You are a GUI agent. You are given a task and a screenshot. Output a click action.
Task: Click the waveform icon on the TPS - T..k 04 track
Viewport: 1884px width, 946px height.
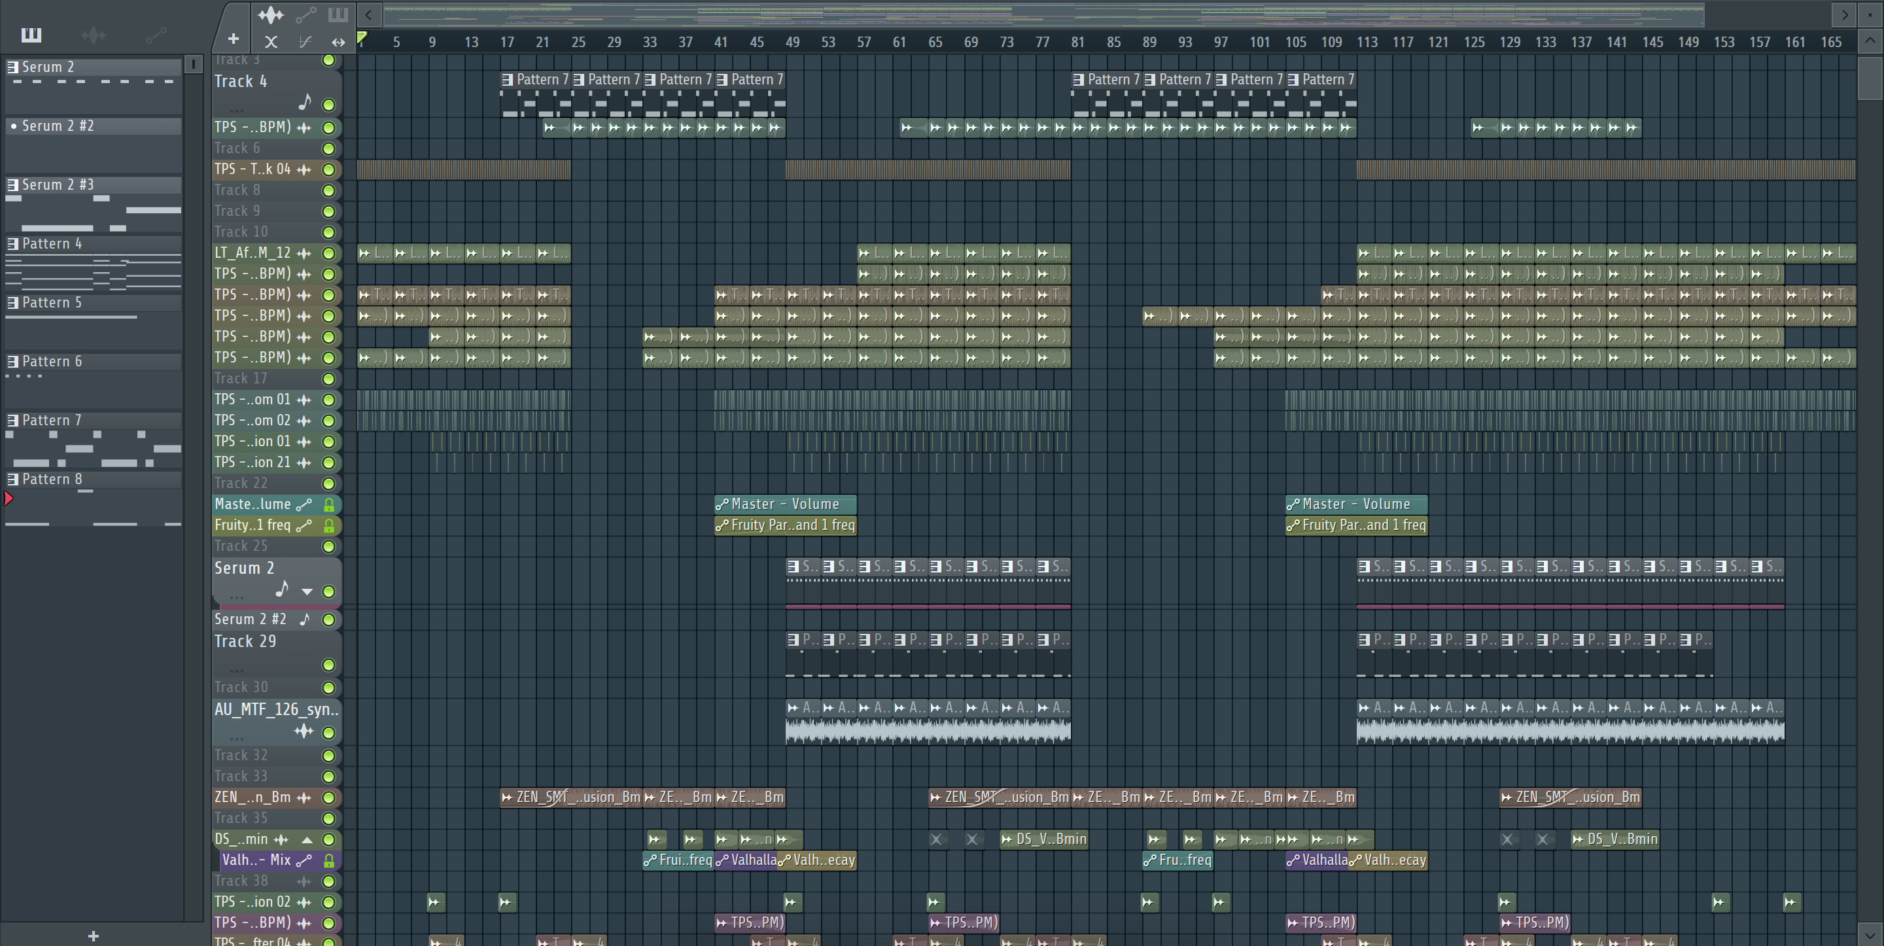304,169
